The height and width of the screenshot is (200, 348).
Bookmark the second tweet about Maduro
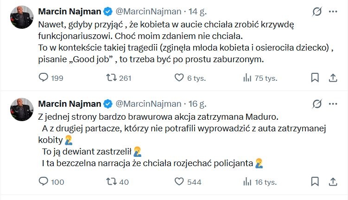(315, 182)
